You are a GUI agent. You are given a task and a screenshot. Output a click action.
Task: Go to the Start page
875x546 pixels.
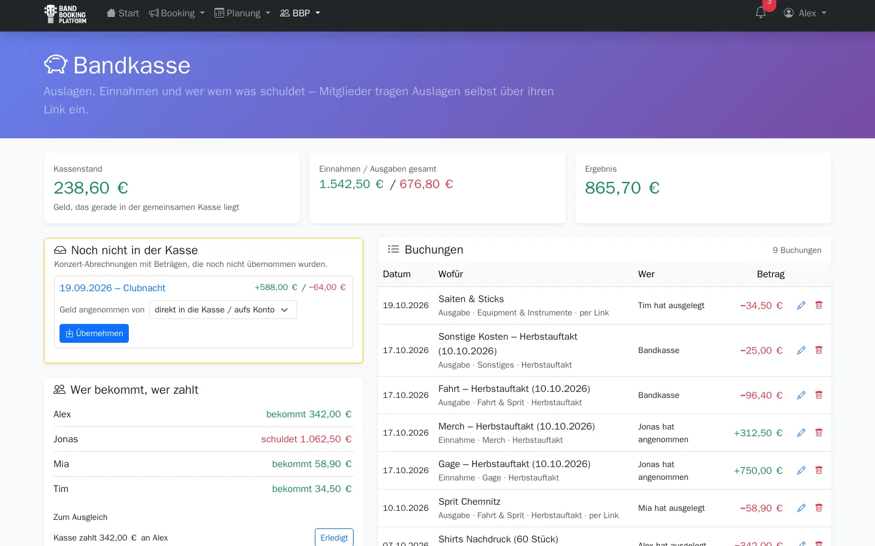[123, 13]
